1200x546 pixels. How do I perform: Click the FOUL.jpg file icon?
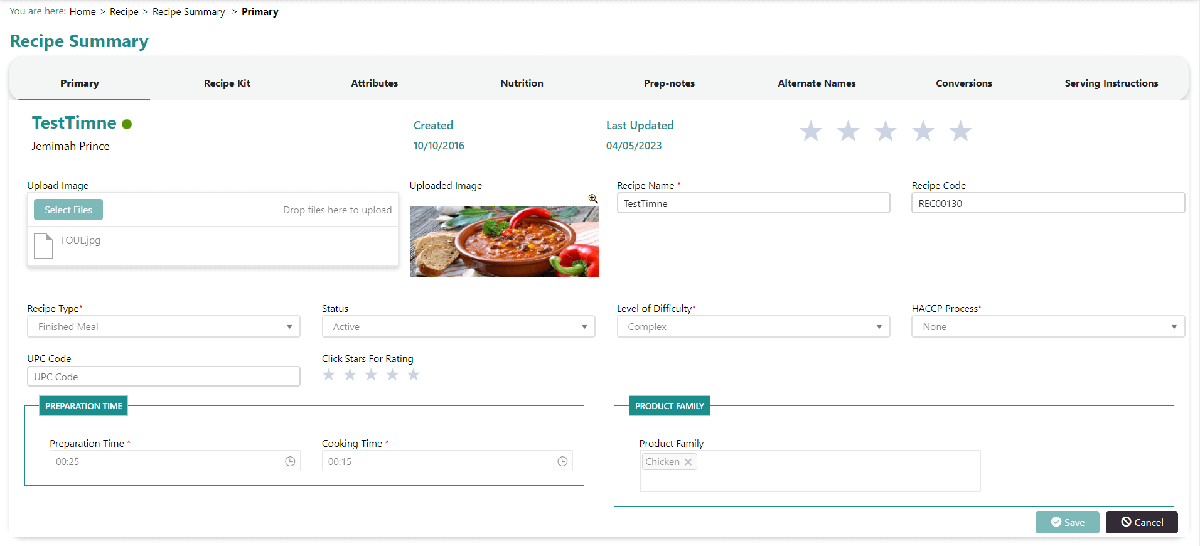point(43,245)
